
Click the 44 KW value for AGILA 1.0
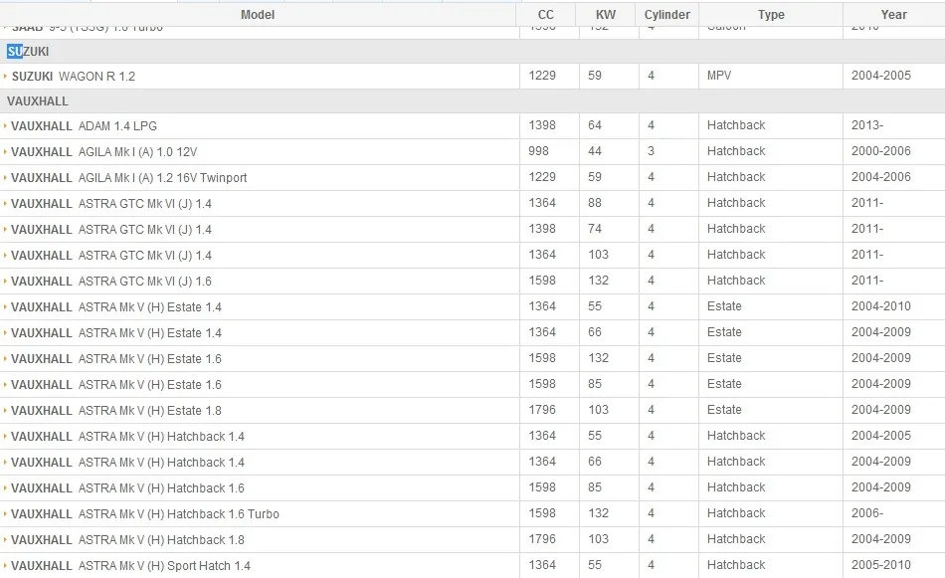coord(595,151)
